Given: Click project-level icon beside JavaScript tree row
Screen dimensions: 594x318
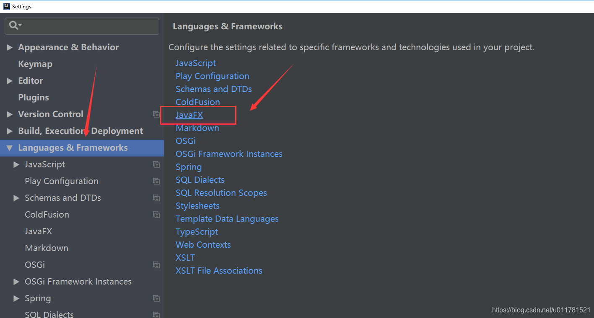Looking at the screenshot, I should [x=156, y=164].
